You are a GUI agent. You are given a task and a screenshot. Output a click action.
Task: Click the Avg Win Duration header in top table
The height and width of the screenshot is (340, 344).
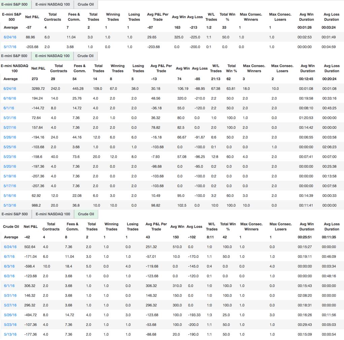tap(306, 17)
